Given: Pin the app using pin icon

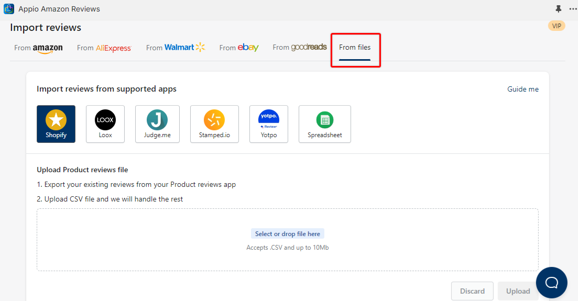Looking at the screenshot, I should [558, 9].
